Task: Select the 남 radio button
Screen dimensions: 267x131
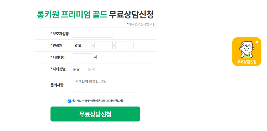Action: point(74,69)
